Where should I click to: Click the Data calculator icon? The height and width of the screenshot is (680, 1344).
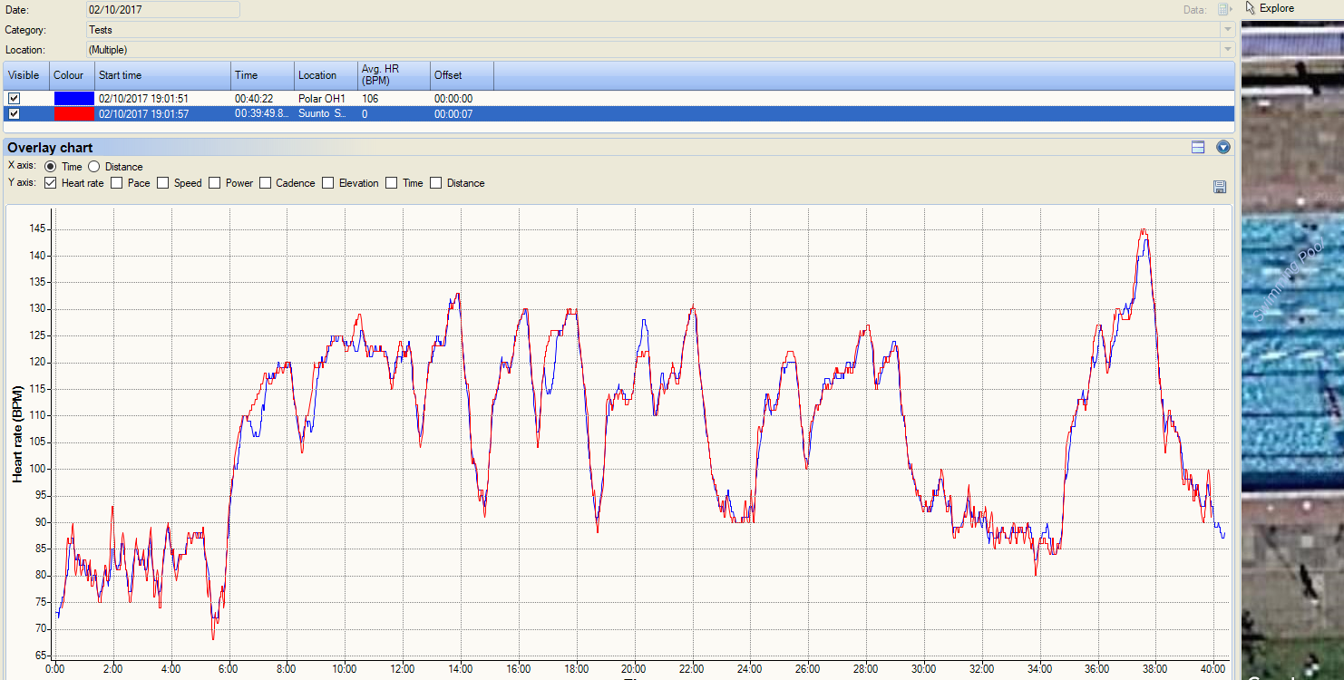[1223, 9]
